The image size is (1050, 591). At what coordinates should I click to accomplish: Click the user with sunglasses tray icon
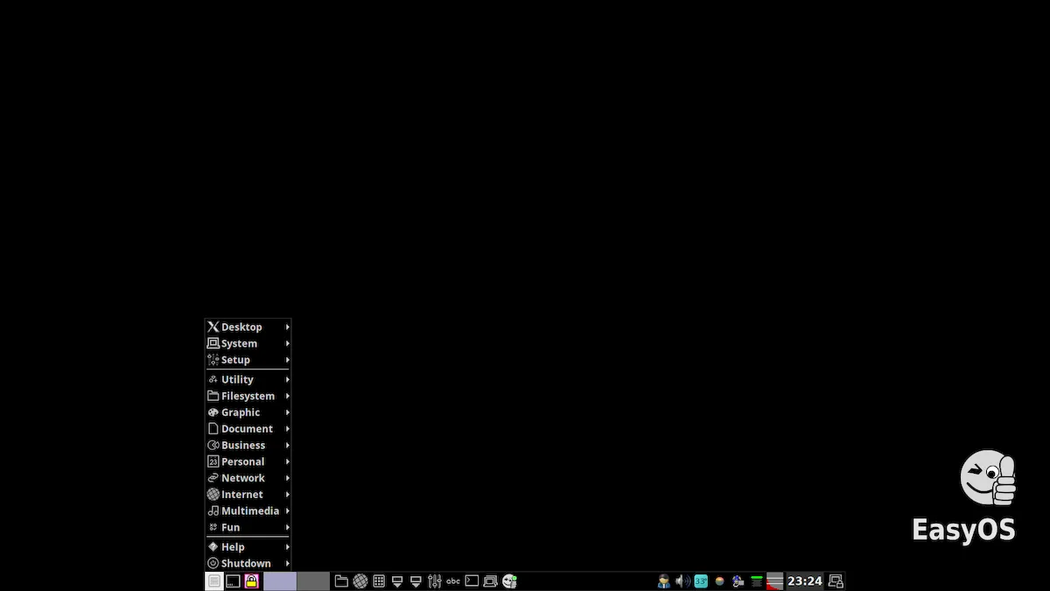(x=664, y=580)
